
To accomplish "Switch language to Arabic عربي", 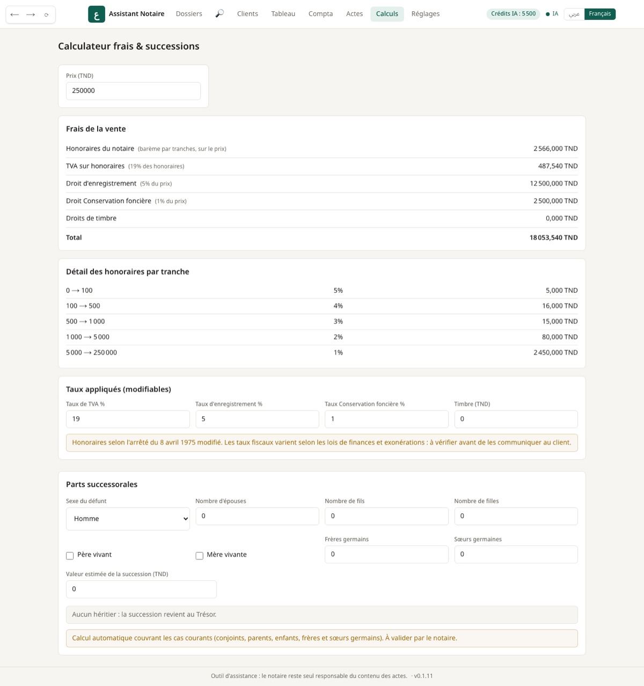I will [574, 14].
